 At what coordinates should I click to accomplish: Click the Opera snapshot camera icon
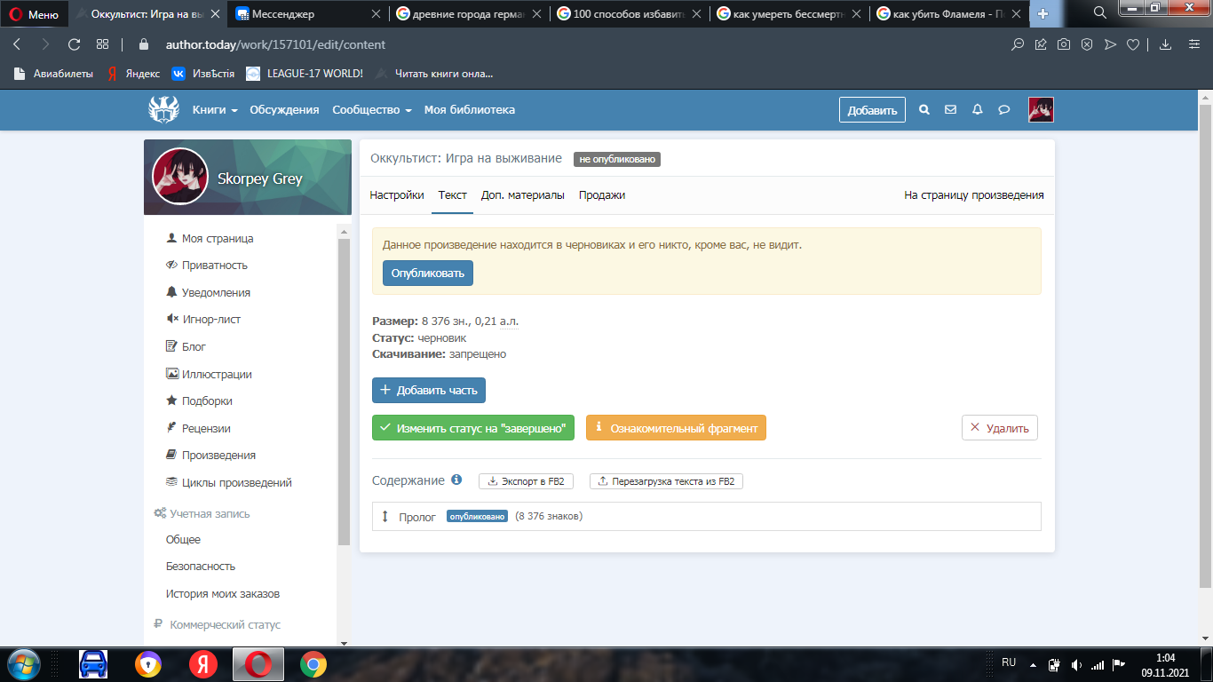pos(1064,44)
